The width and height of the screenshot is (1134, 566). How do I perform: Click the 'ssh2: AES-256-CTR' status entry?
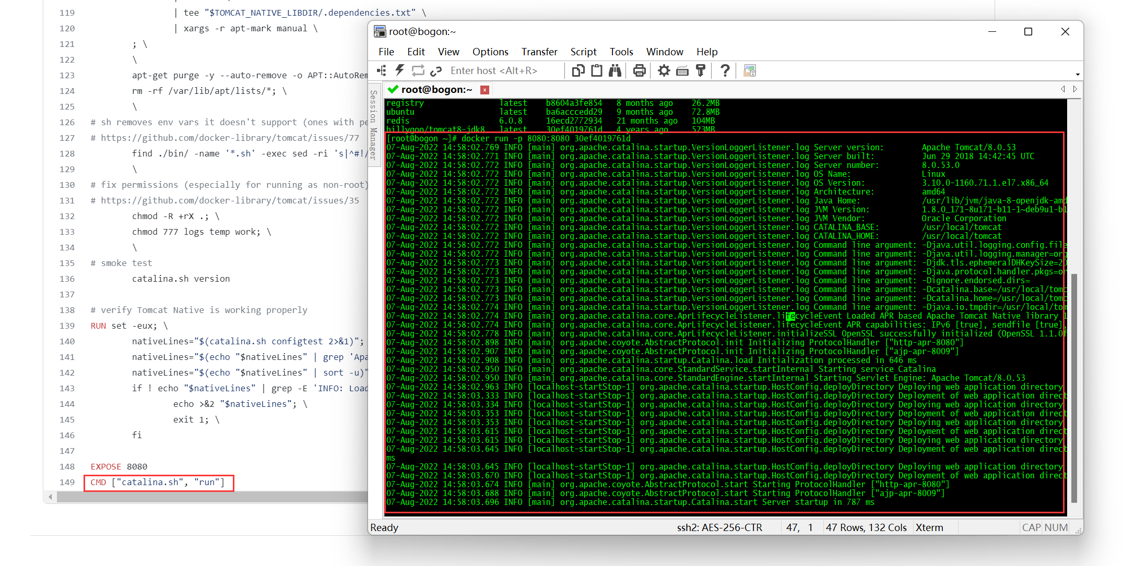719,527
